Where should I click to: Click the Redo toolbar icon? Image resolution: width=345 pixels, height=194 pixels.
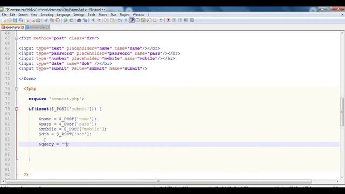pyautogui.click(x=71, y=20)
